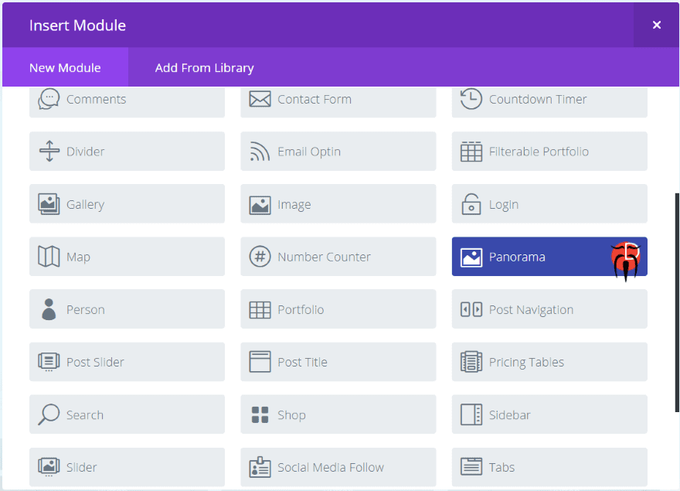The image size is (680, 491).
Task: Select the Gallery module button
Action: coord(127,204)
